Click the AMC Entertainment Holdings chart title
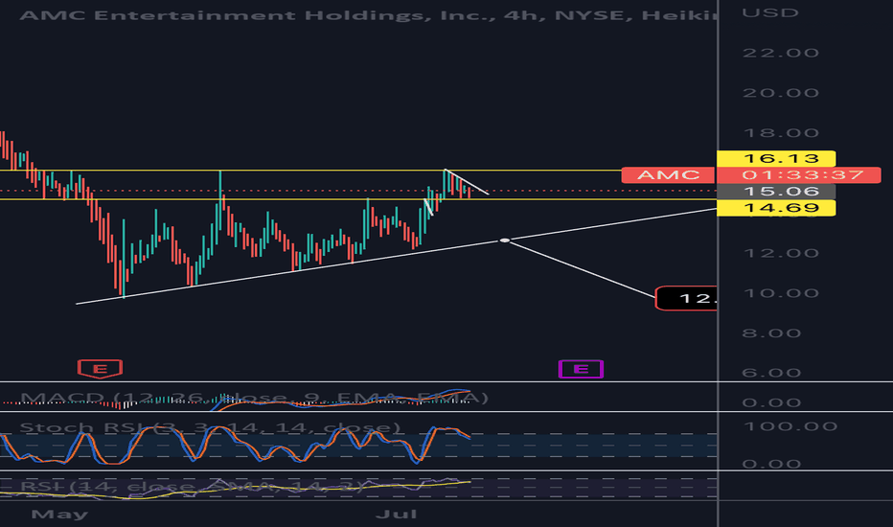This screenshot has width=893, height=527. pos(369,14)
